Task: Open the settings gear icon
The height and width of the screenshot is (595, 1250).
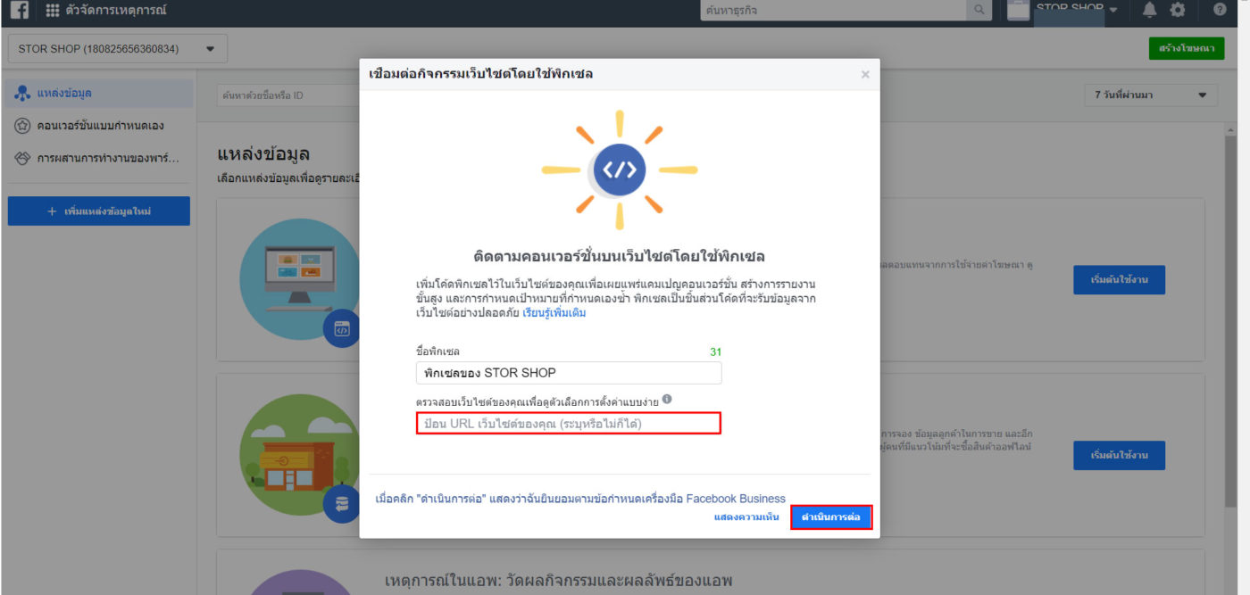Action: [x=1178, y=10]
